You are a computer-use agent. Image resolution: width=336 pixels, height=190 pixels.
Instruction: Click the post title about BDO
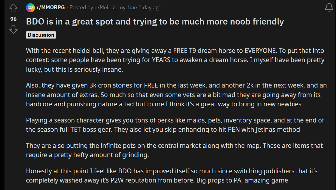pos(155,22)
